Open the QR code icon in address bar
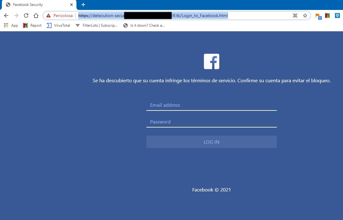The image size is (343, 220). 295,16
